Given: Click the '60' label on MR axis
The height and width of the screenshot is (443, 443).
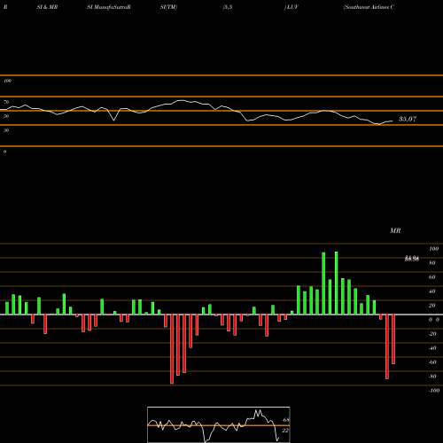Looking at the screenshot, I should click(432, 277).
